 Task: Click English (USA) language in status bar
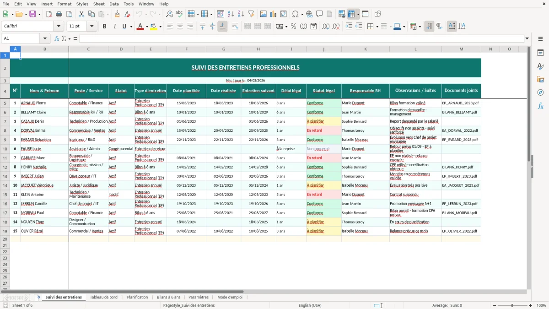click(310, 305)
